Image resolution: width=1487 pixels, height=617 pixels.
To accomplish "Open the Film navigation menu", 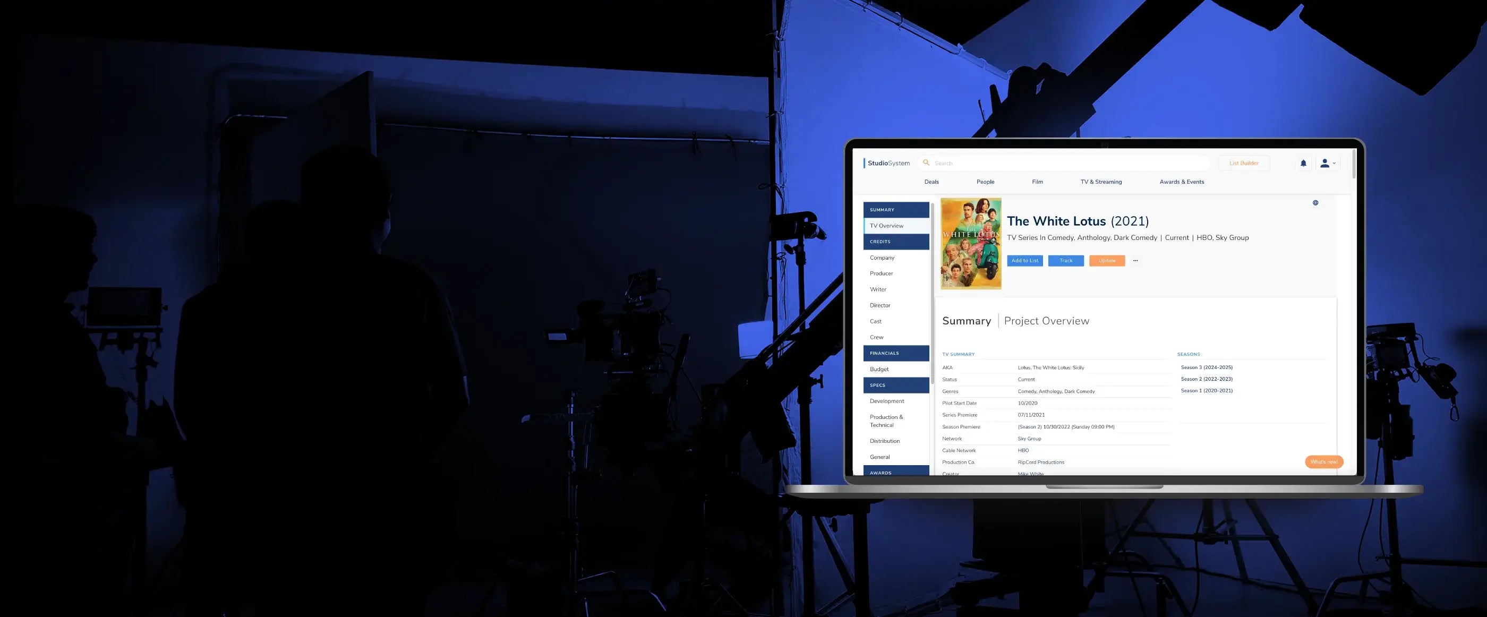I will (1037, 181).
